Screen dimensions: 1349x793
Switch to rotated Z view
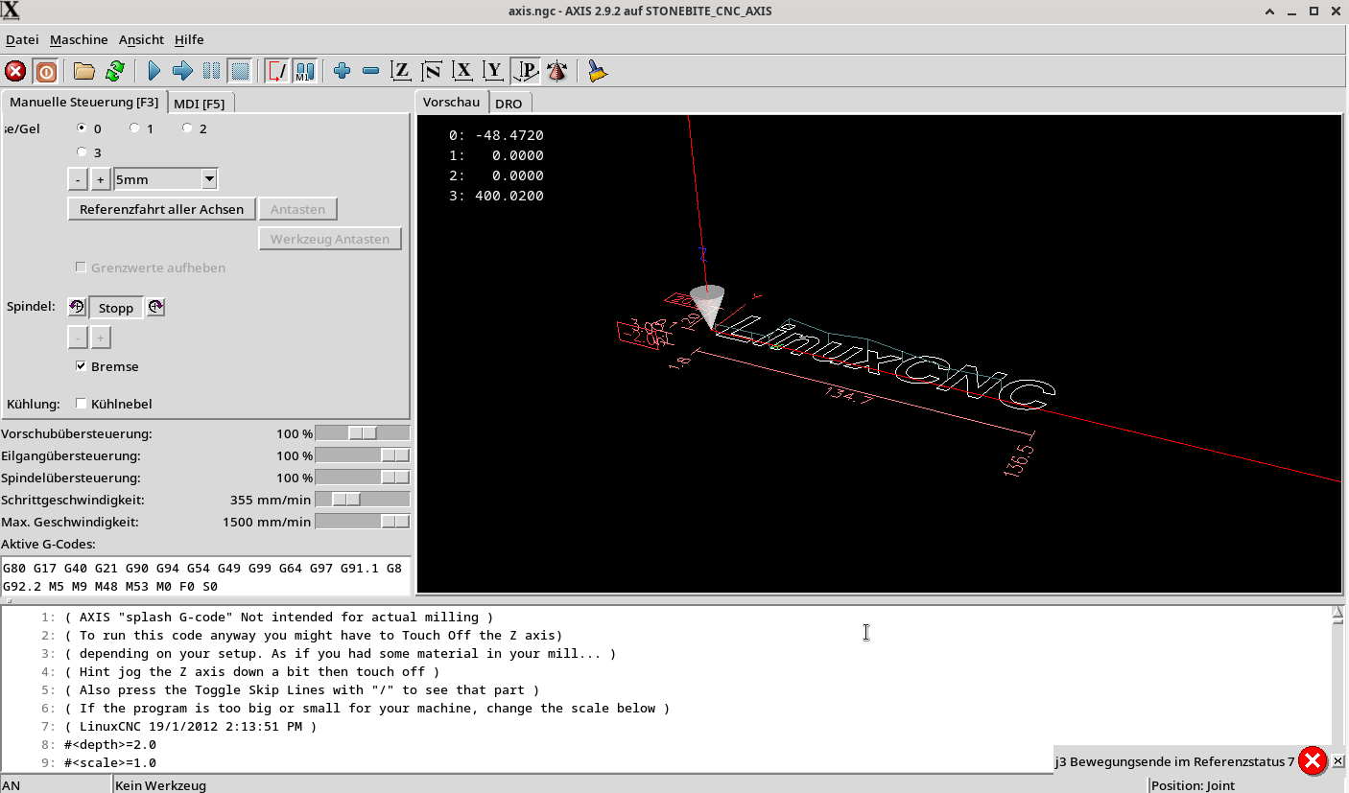433,71
